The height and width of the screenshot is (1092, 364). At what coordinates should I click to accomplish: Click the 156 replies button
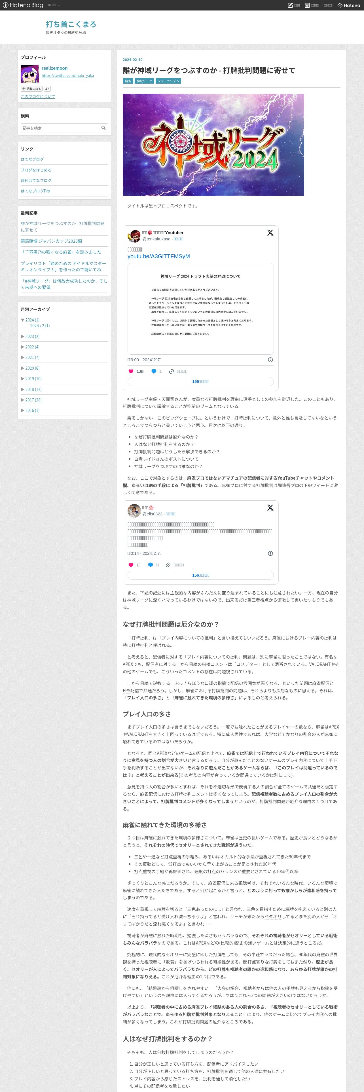[x=200, y=575]
